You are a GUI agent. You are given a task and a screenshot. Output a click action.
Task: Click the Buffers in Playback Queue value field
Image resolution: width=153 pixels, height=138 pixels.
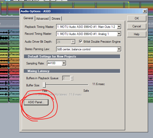point(66,78)
